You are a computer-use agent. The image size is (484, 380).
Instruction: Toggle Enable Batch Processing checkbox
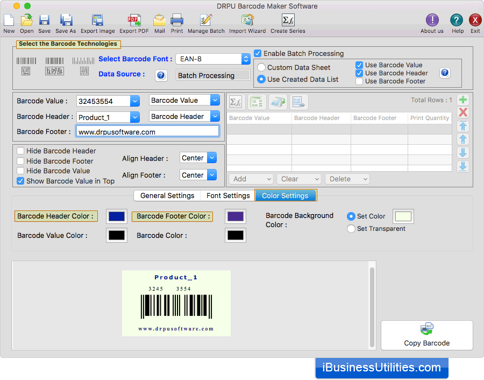click(258, 53)
